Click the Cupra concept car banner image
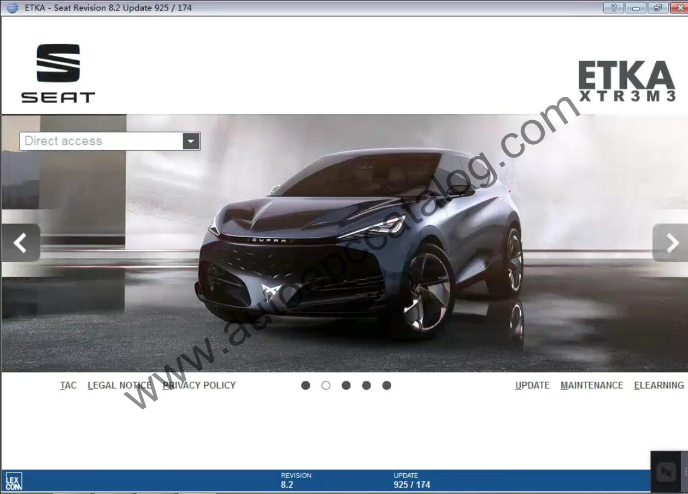The width and height of the screenshot is (688, 494). coord(344,243)
